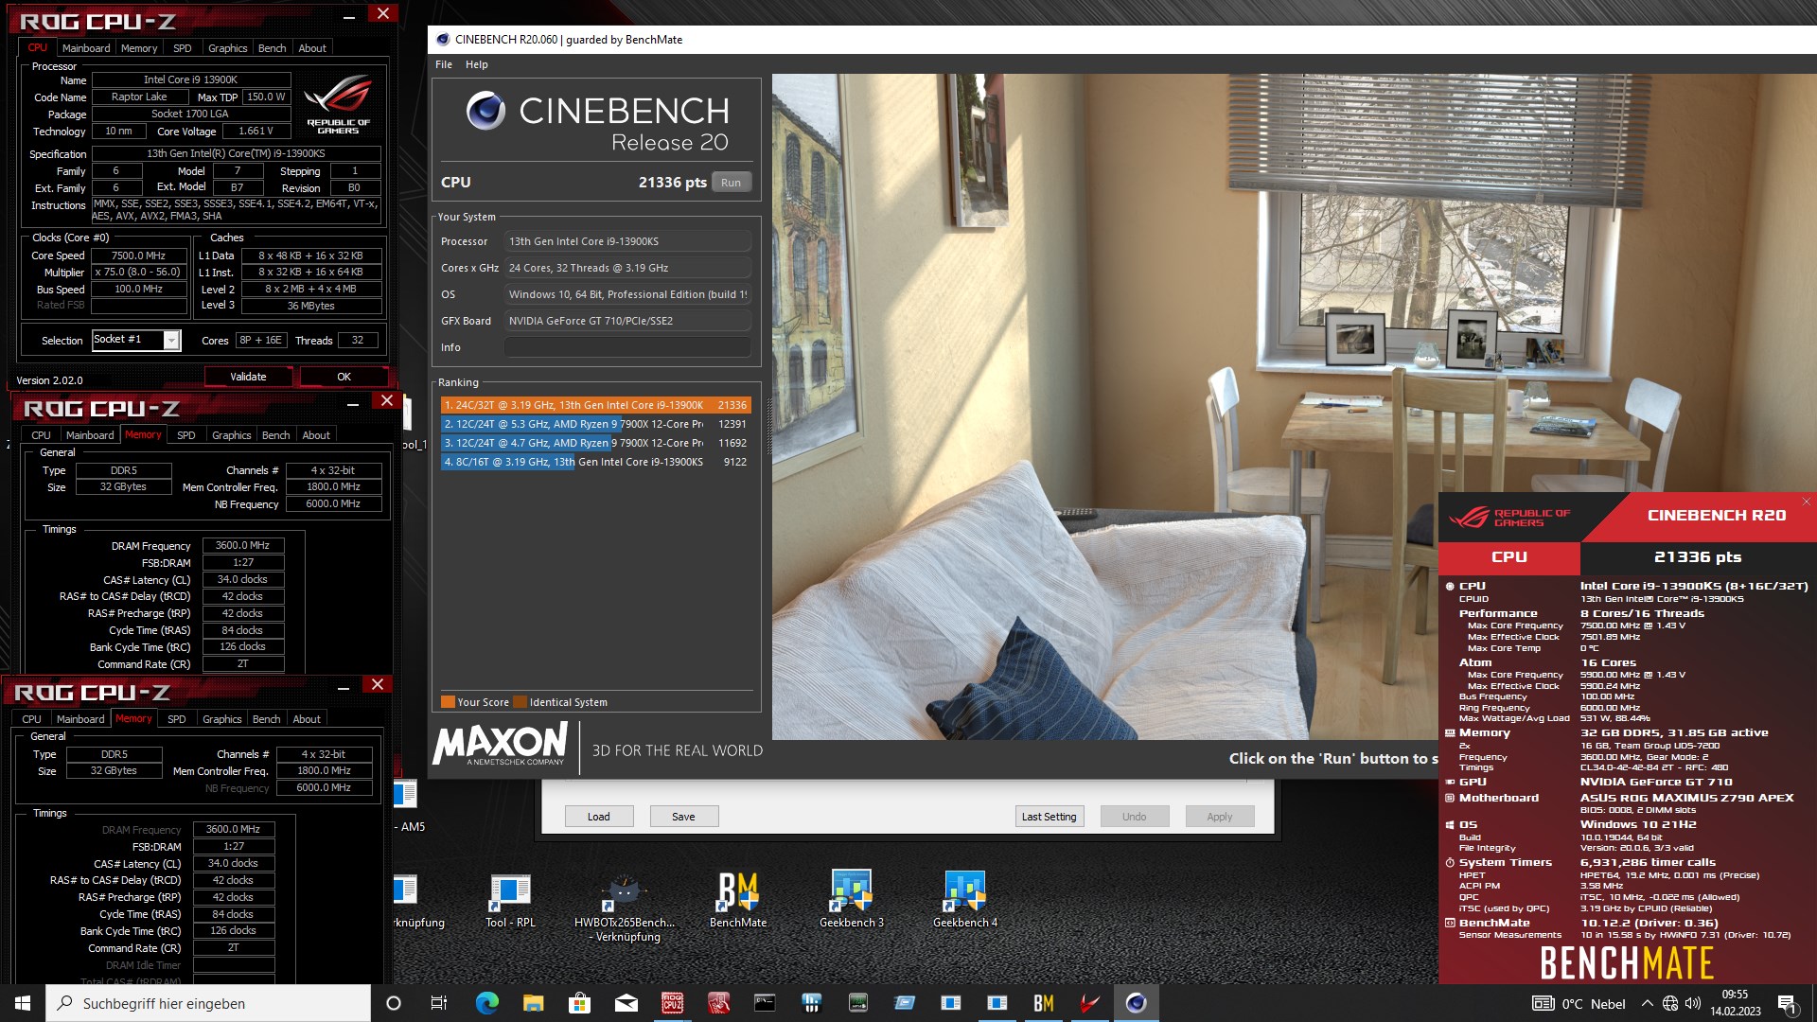Open File Explorer from taskbar

coord(533,1003)
